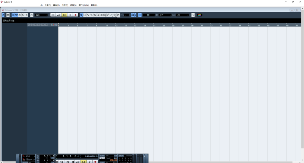Screen dimensions: 304x163
Task: Toggle Cycle in the transport panel
Action: pyautogui.click(x=78, y=161)
